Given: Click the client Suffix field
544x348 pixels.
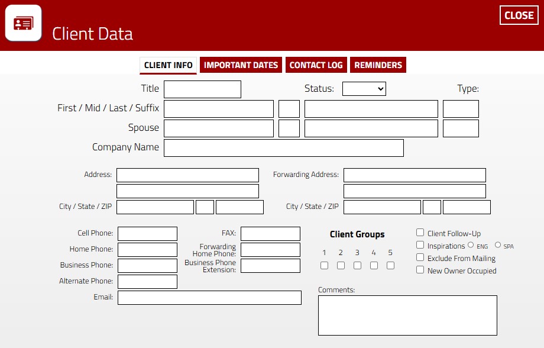Looking at the screenshot, I should click(461, 109).
